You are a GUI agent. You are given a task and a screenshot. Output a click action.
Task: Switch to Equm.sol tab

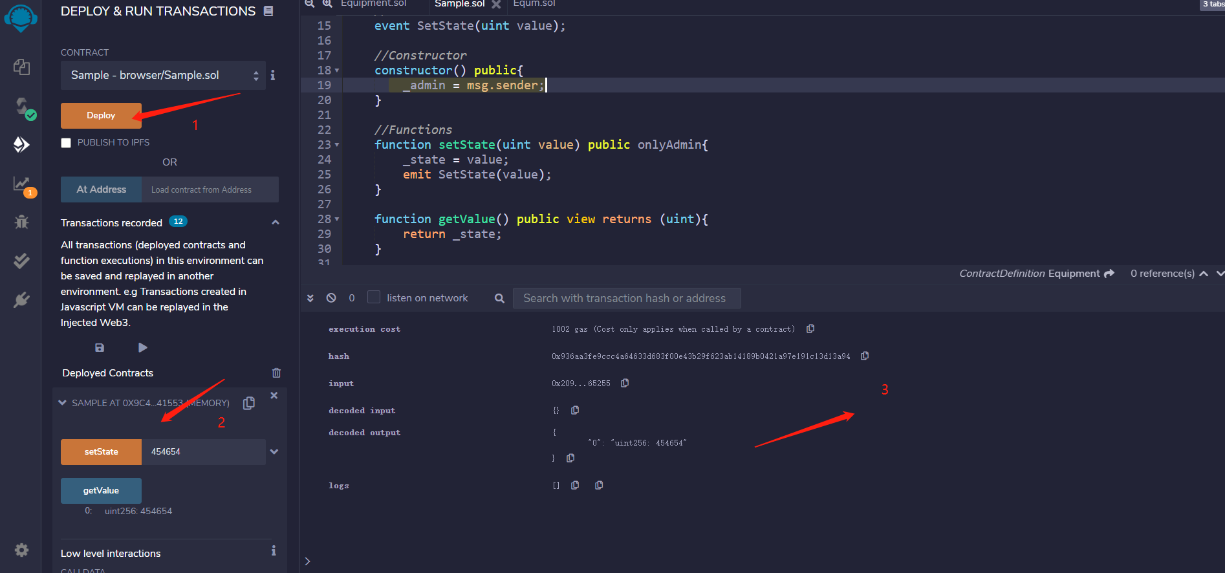pyautogui.click(x=534, y=4)
